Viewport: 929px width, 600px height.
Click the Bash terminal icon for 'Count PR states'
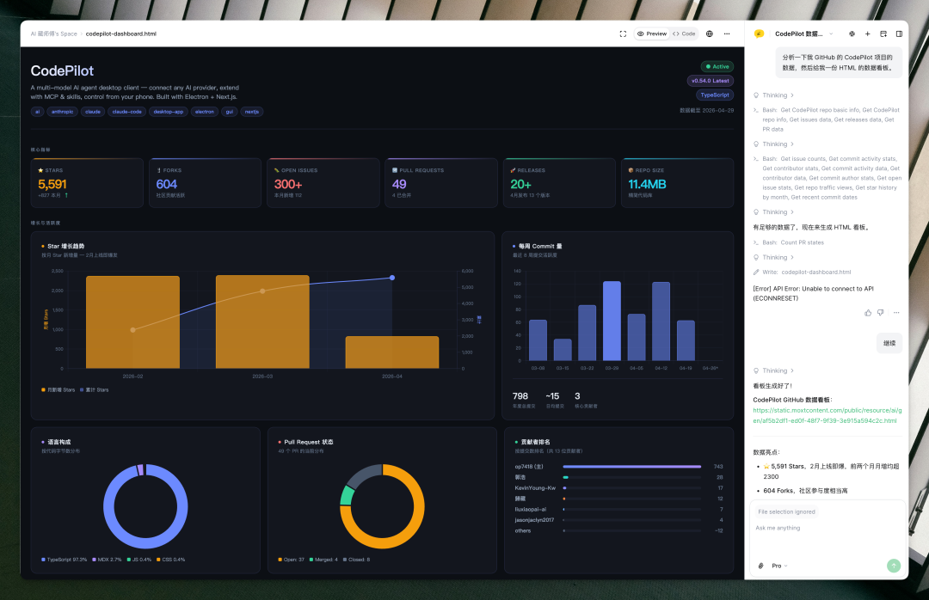click(x=756, y=242)
